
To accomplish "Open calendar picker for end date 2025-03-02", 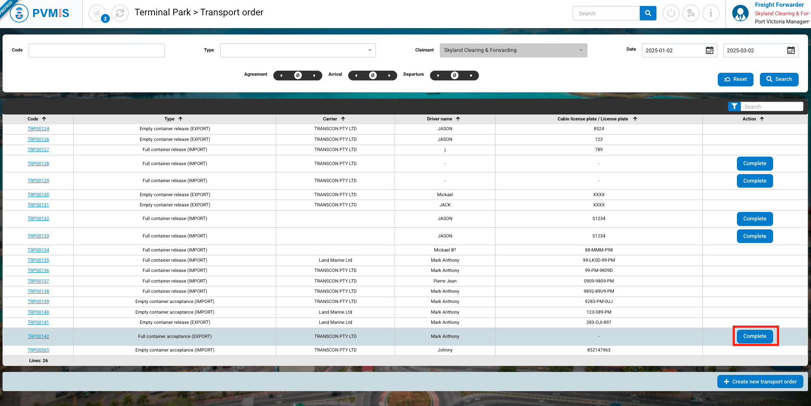I will coord(791,51).
